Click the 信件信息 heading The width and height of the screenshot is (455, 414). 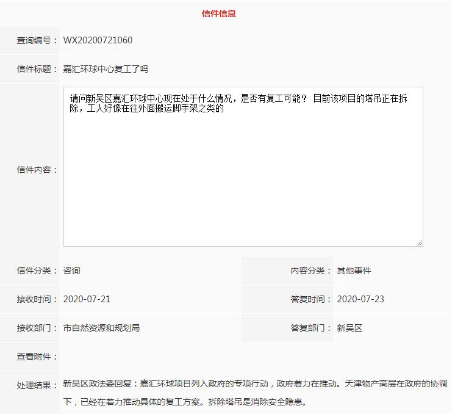[x=218, y=13]
